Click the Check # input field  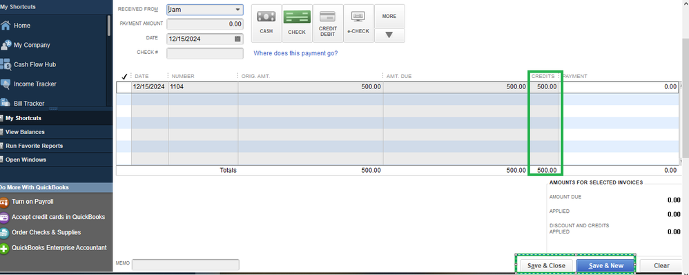click(205, 53)
